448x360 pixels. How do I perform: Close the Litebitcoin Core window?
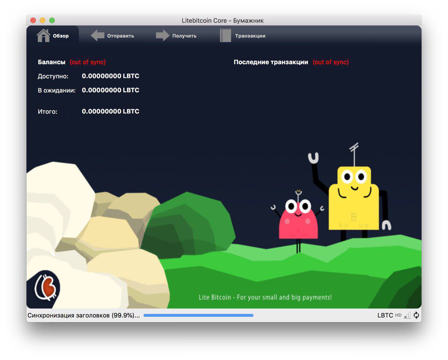tap(33, 20)
